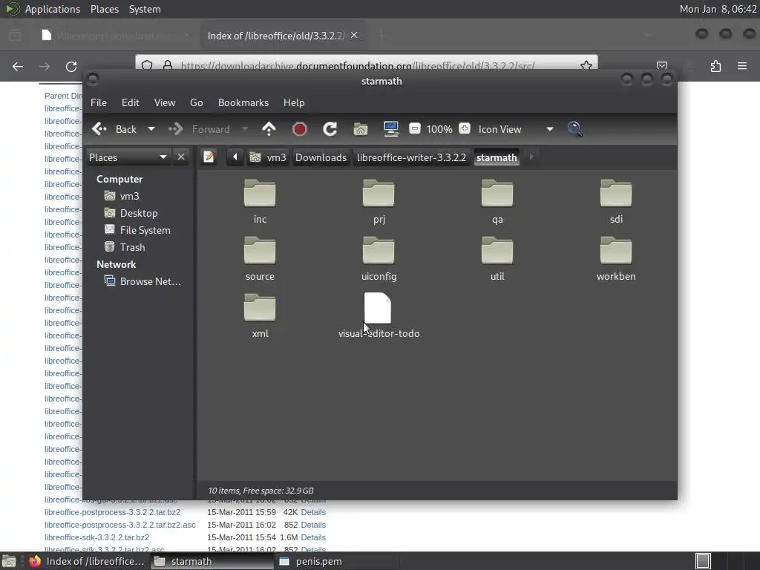Open browser extensions puzzle icon
Screen dimensions: 760x570
click(715, 66)
